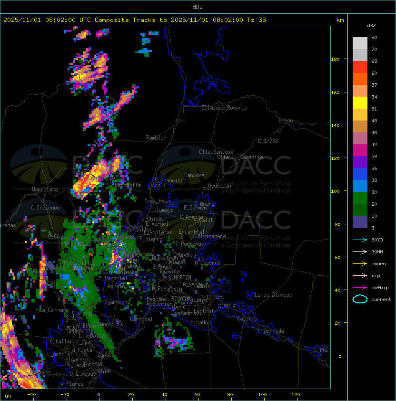Viewport: 396px width, 401px height.
Task: Click the 'Tres_Mayo' map label
Action: pos(157,201)
